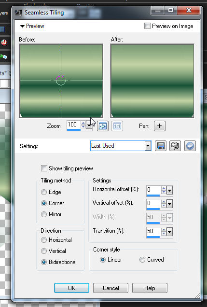Viewport: 207px width, 307px height.
Task: Click the Cancel button
Action: point(111,288)
